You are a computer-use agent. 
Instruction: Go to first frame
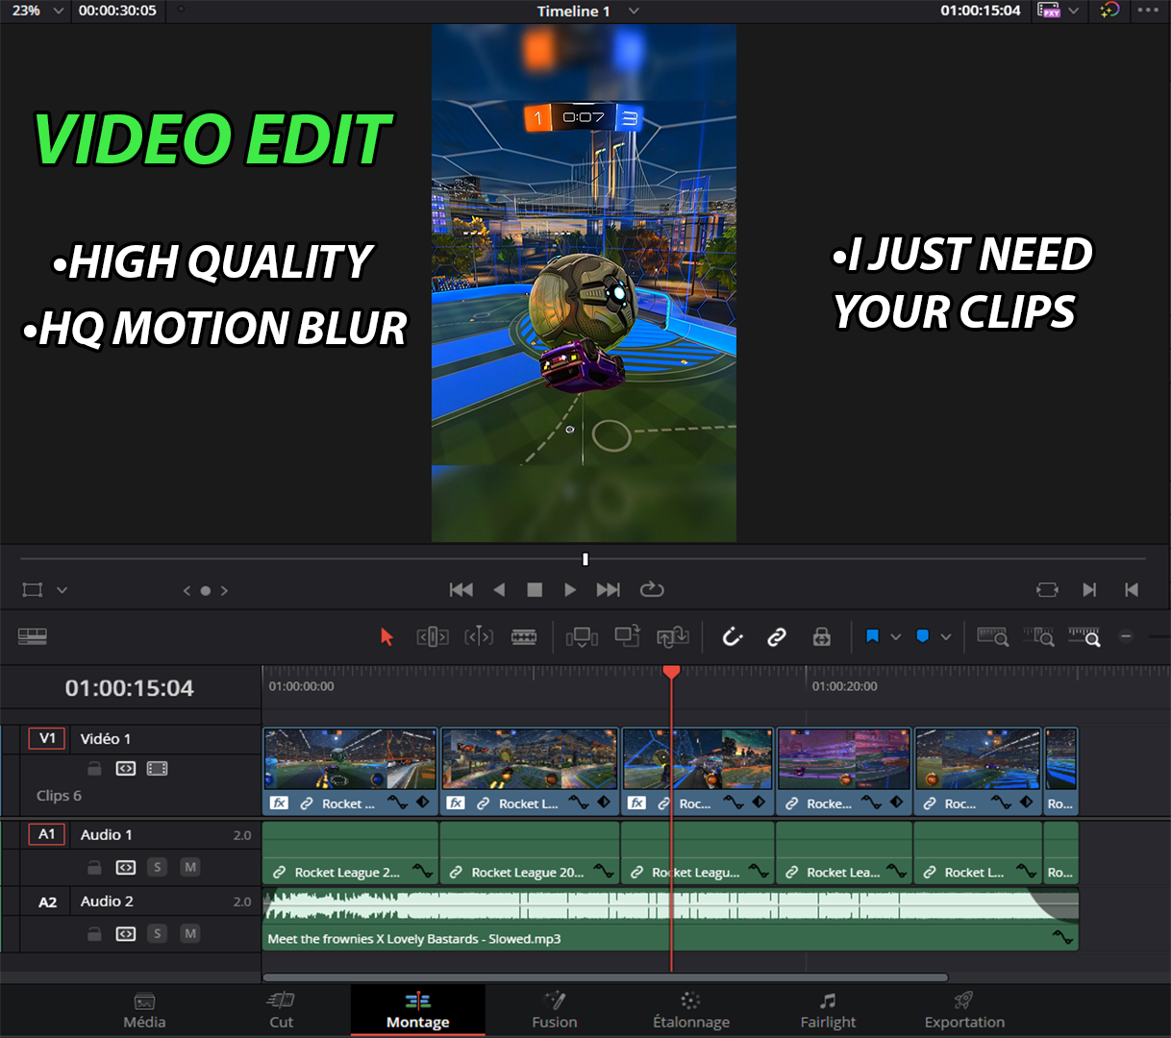tap(461, 589)
